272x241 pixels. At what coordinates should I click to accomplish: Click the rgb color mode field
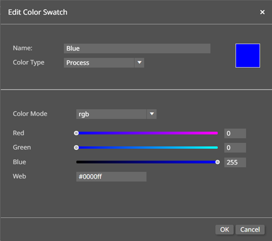(x=111, y=114)
